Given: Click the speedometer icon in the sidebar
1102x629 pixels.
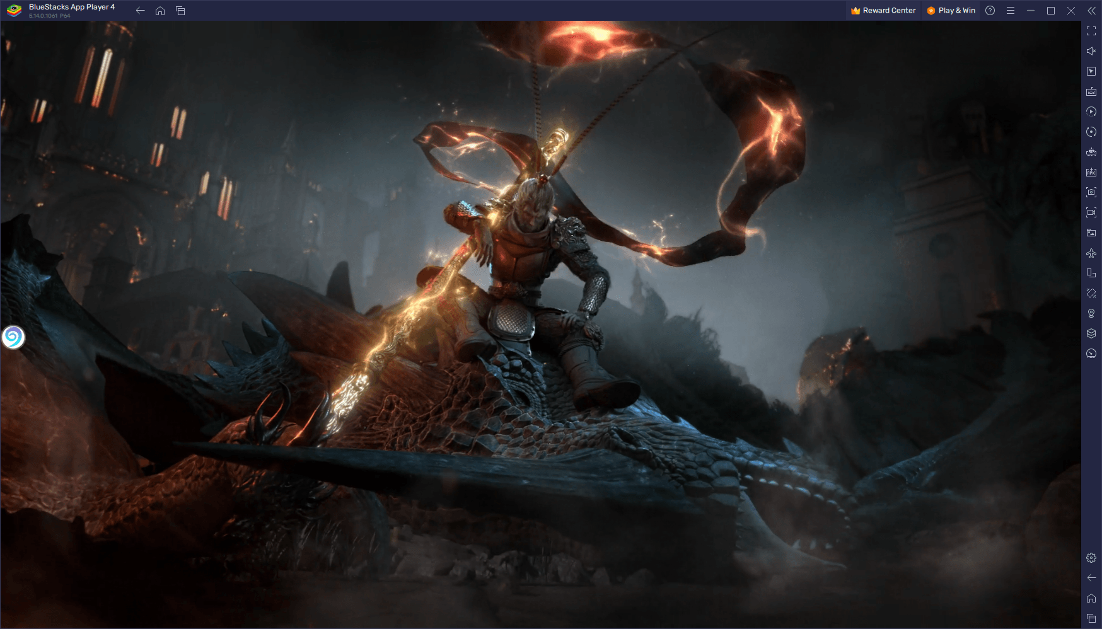Looking at the screenshot, I should point(1091,354).
